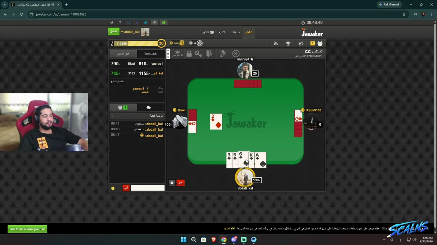Open the friends icon with badge 1

(316, 44)
